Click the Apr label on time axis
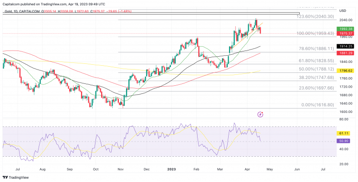The height and width of the screenshot is (182, 358). coord(247,169)
